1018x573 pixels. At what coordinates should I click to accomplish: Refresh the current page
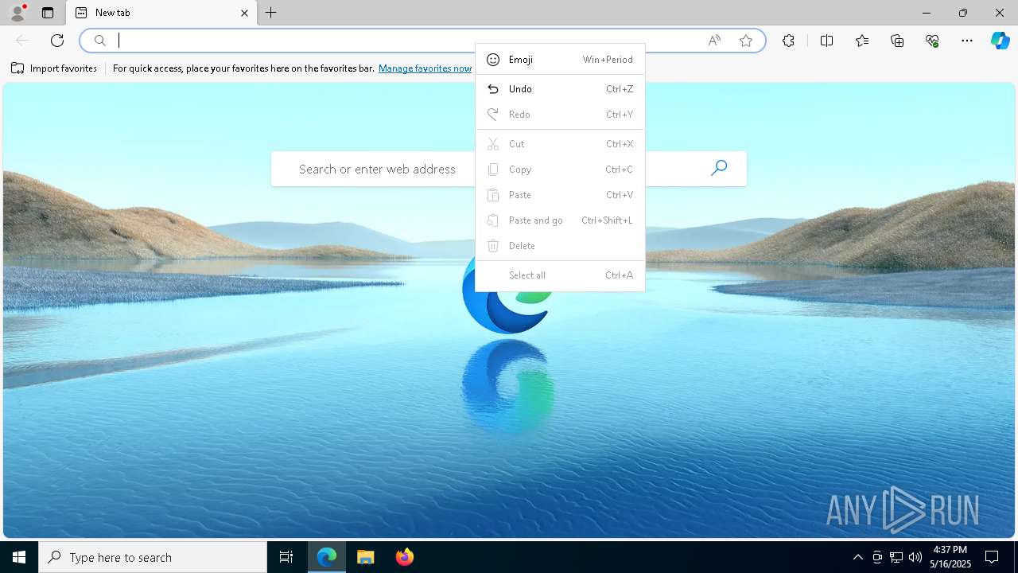pyautogui.click(x=57, y=41)
